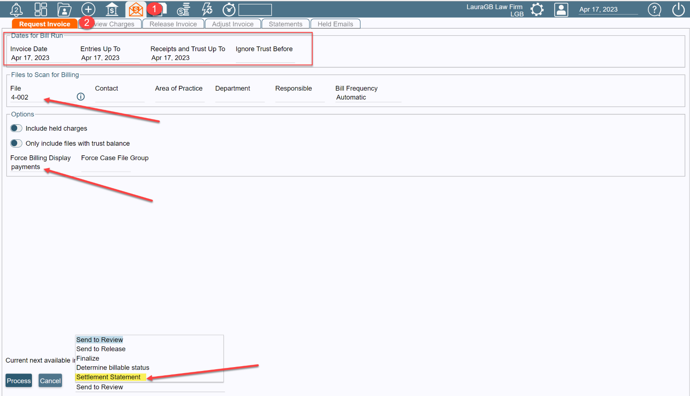Image resolution: width=690 pixels, height=396 pixels.
Task: Click the Cancel button
Action: coord(50,380)
